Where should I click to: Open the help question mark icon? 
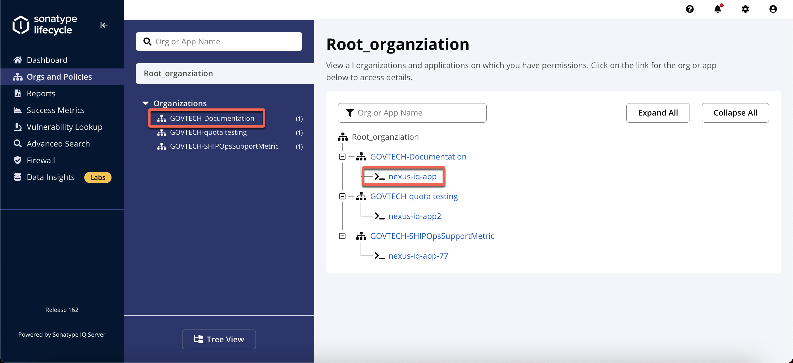[690, 9]
